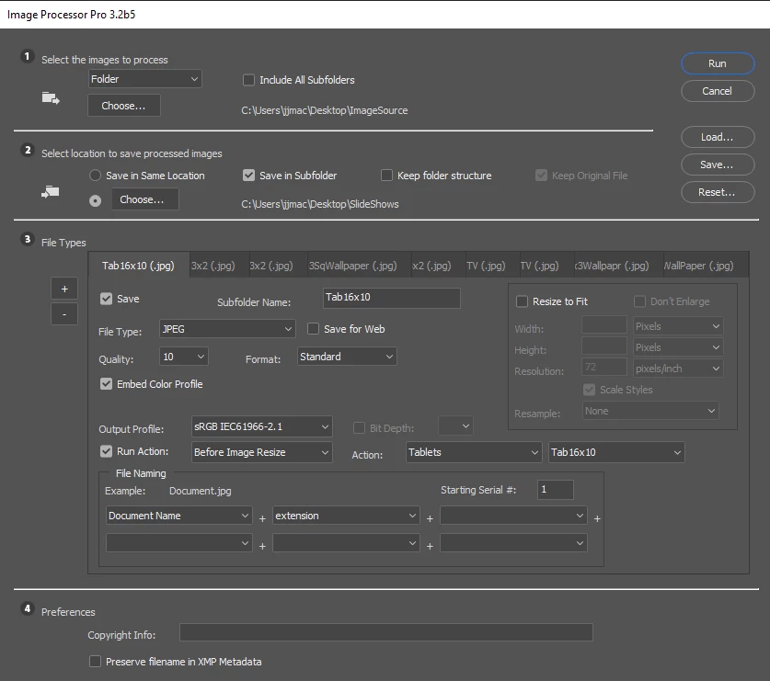770x681 pixels.
Task: Open the Output Profile sRGB dropdown
Action: (262, 426)
